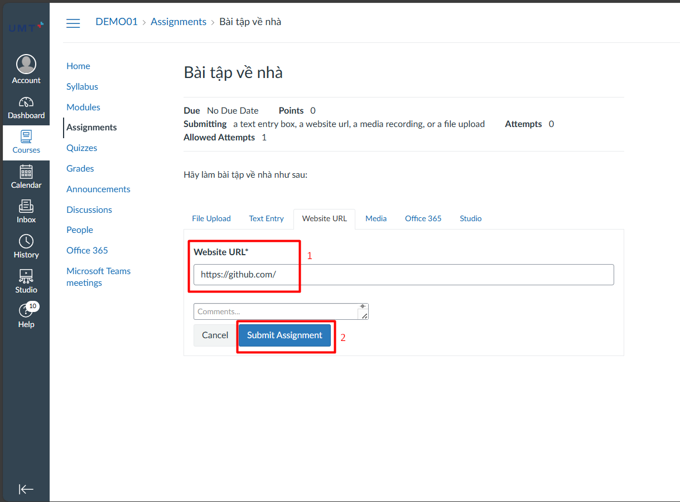This screenshot has height=502, width=680.
Task: Open the Studio icon in sidebar
Action: tap(26, 276)
